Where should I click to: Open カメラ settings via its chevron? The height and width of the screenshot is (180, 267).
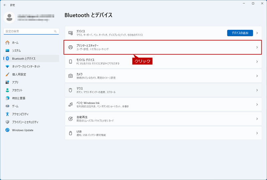click(x=257, y=76)
